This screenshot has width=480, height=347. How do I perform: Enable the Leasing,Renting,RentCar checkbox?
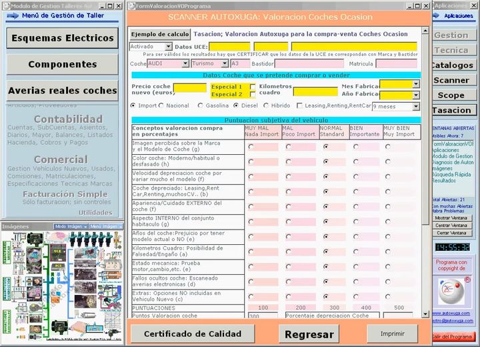pos(300,105)
